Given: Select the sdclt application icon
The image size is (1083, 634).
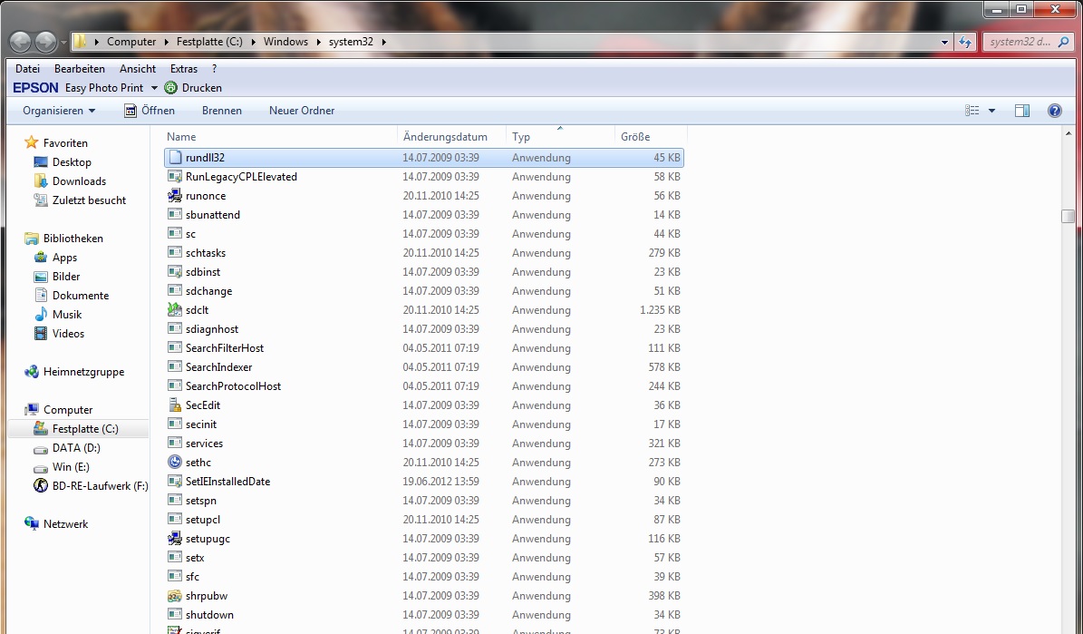Looking at the screenshot, I should pos(176,310).
